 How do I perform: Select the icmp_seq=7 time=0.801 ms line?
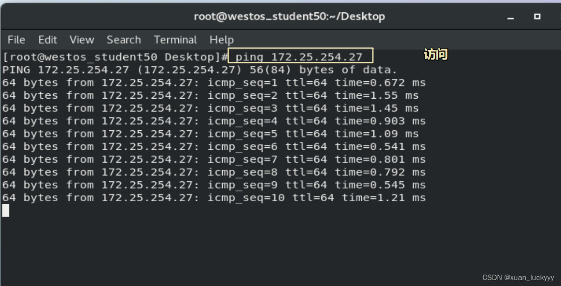click(214, 159)
